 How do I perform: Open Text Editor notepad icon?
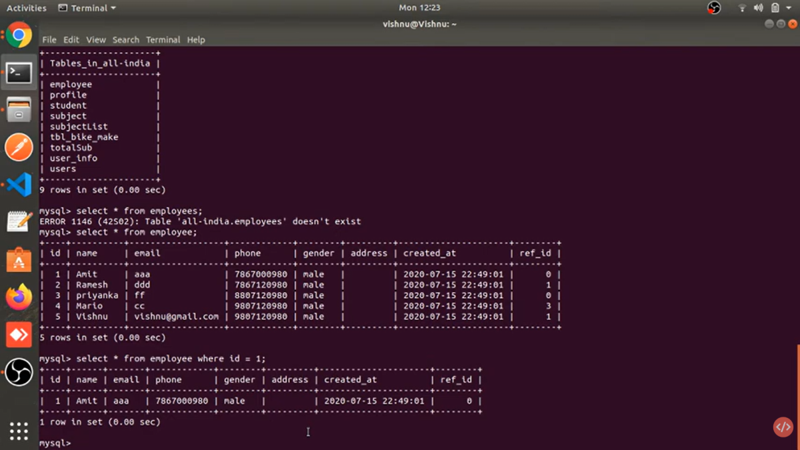[19, 222]
